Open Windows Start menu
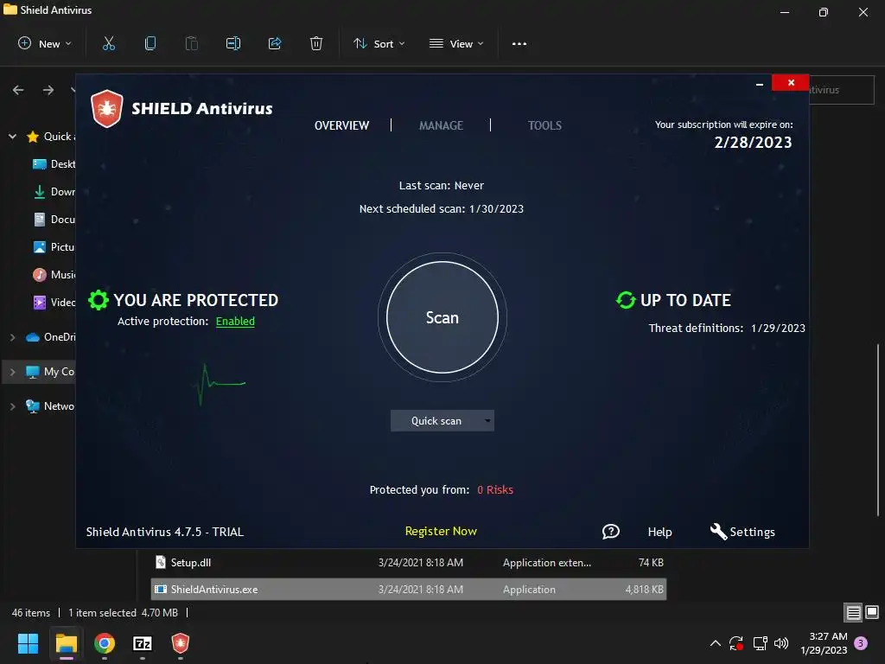This screenshot has height=664, width=885. pyautogui.click(x=28, y=643)
